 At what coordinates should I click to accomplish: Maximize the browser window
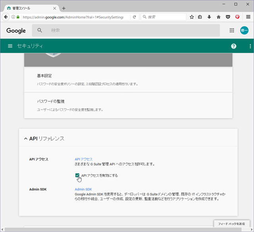point(236,4)
